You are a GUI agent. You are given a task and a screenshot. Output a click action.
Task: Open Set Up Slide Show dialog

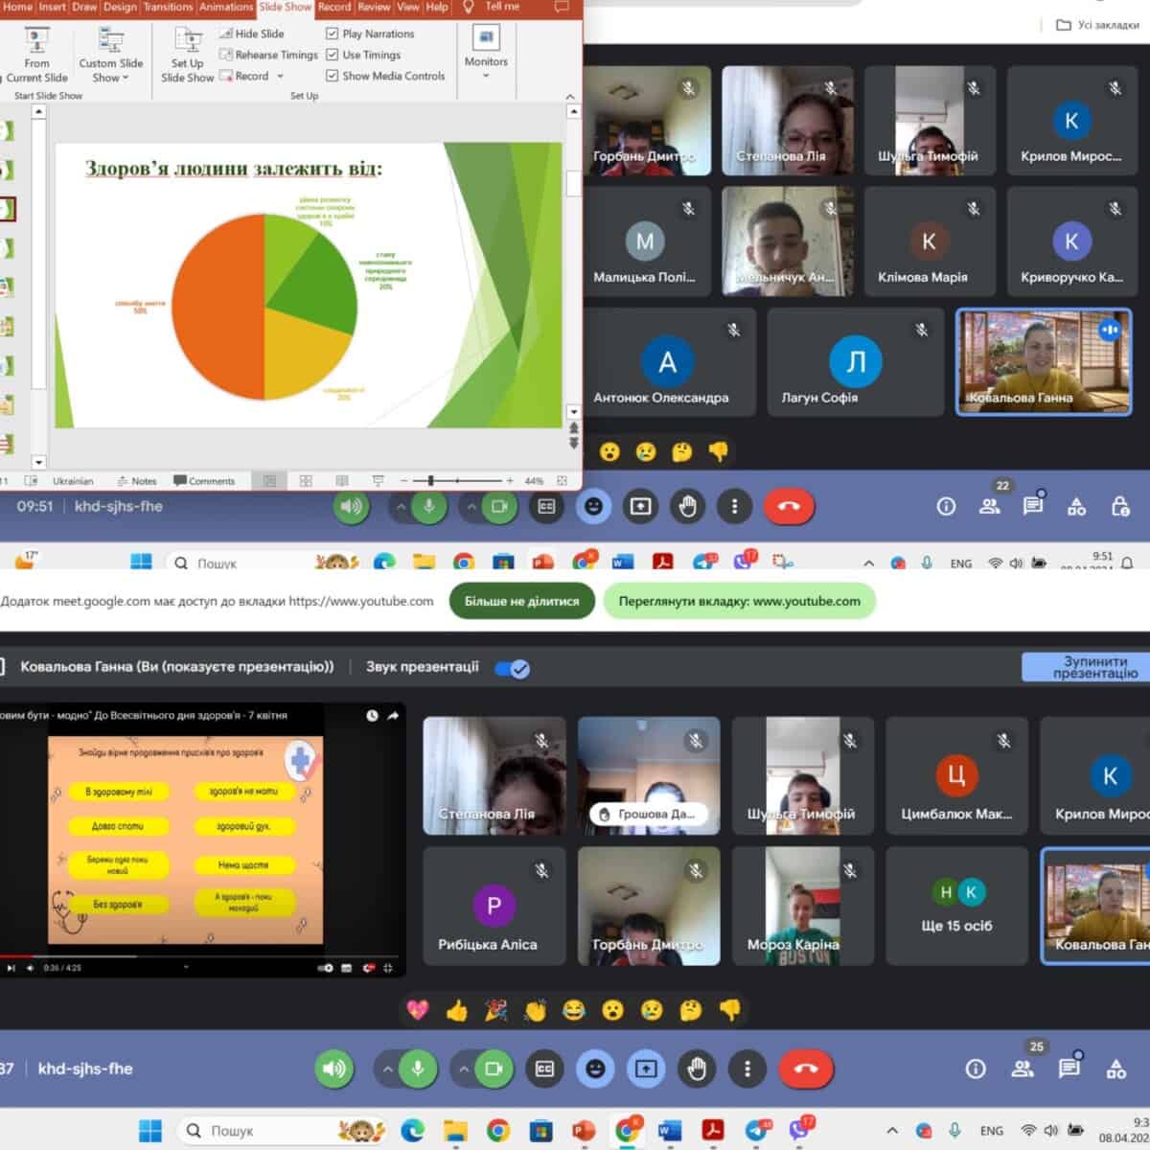[x=187, y=56]
